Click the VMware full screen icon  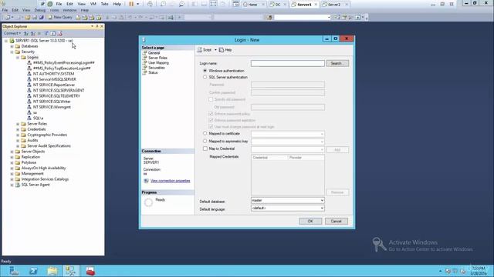click(x=213, y=4)
